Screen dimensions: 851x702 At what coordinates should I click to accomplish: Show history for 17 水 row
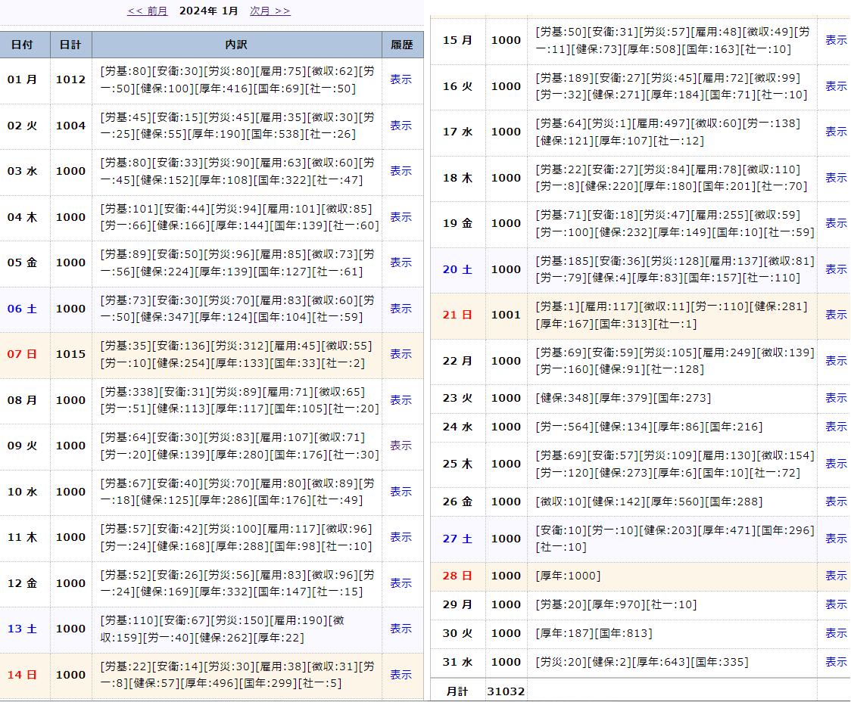(836, 132)
